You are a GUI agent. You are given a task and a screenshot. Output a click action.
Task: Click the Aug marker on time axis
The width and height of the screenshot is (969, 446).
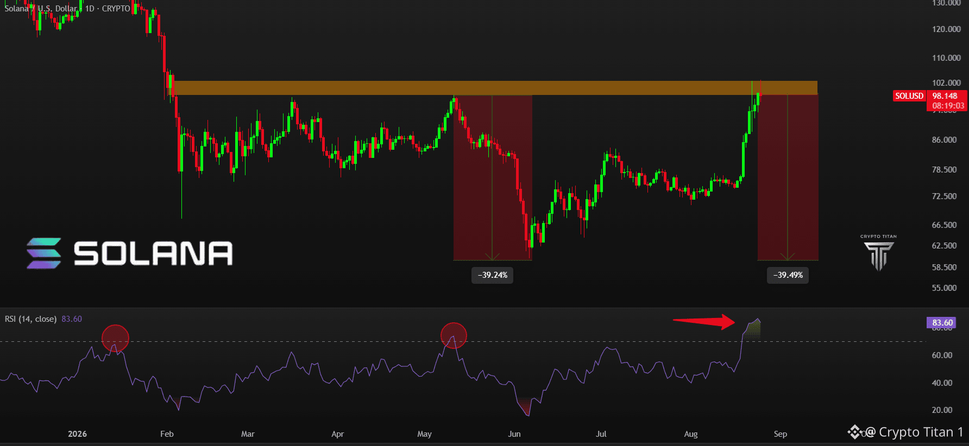[x=690, y=434]
